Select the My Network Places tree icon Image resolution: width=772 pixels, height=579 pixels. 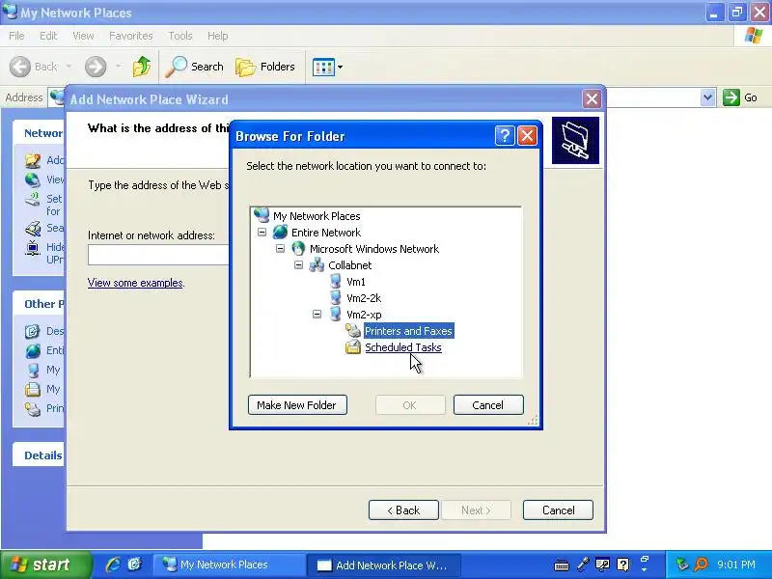click(x=262, y=215)
